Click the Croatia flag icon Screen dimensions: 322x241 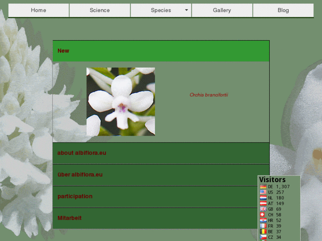click(263, 220)
